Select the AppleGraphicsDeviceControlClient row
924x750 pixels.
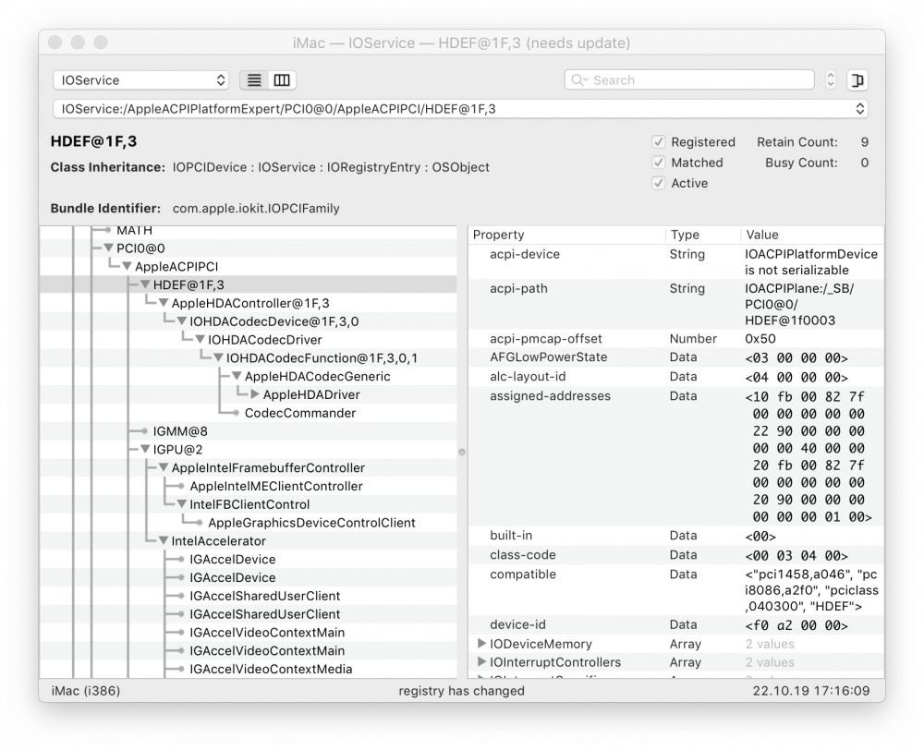click(x=248, y=523)
